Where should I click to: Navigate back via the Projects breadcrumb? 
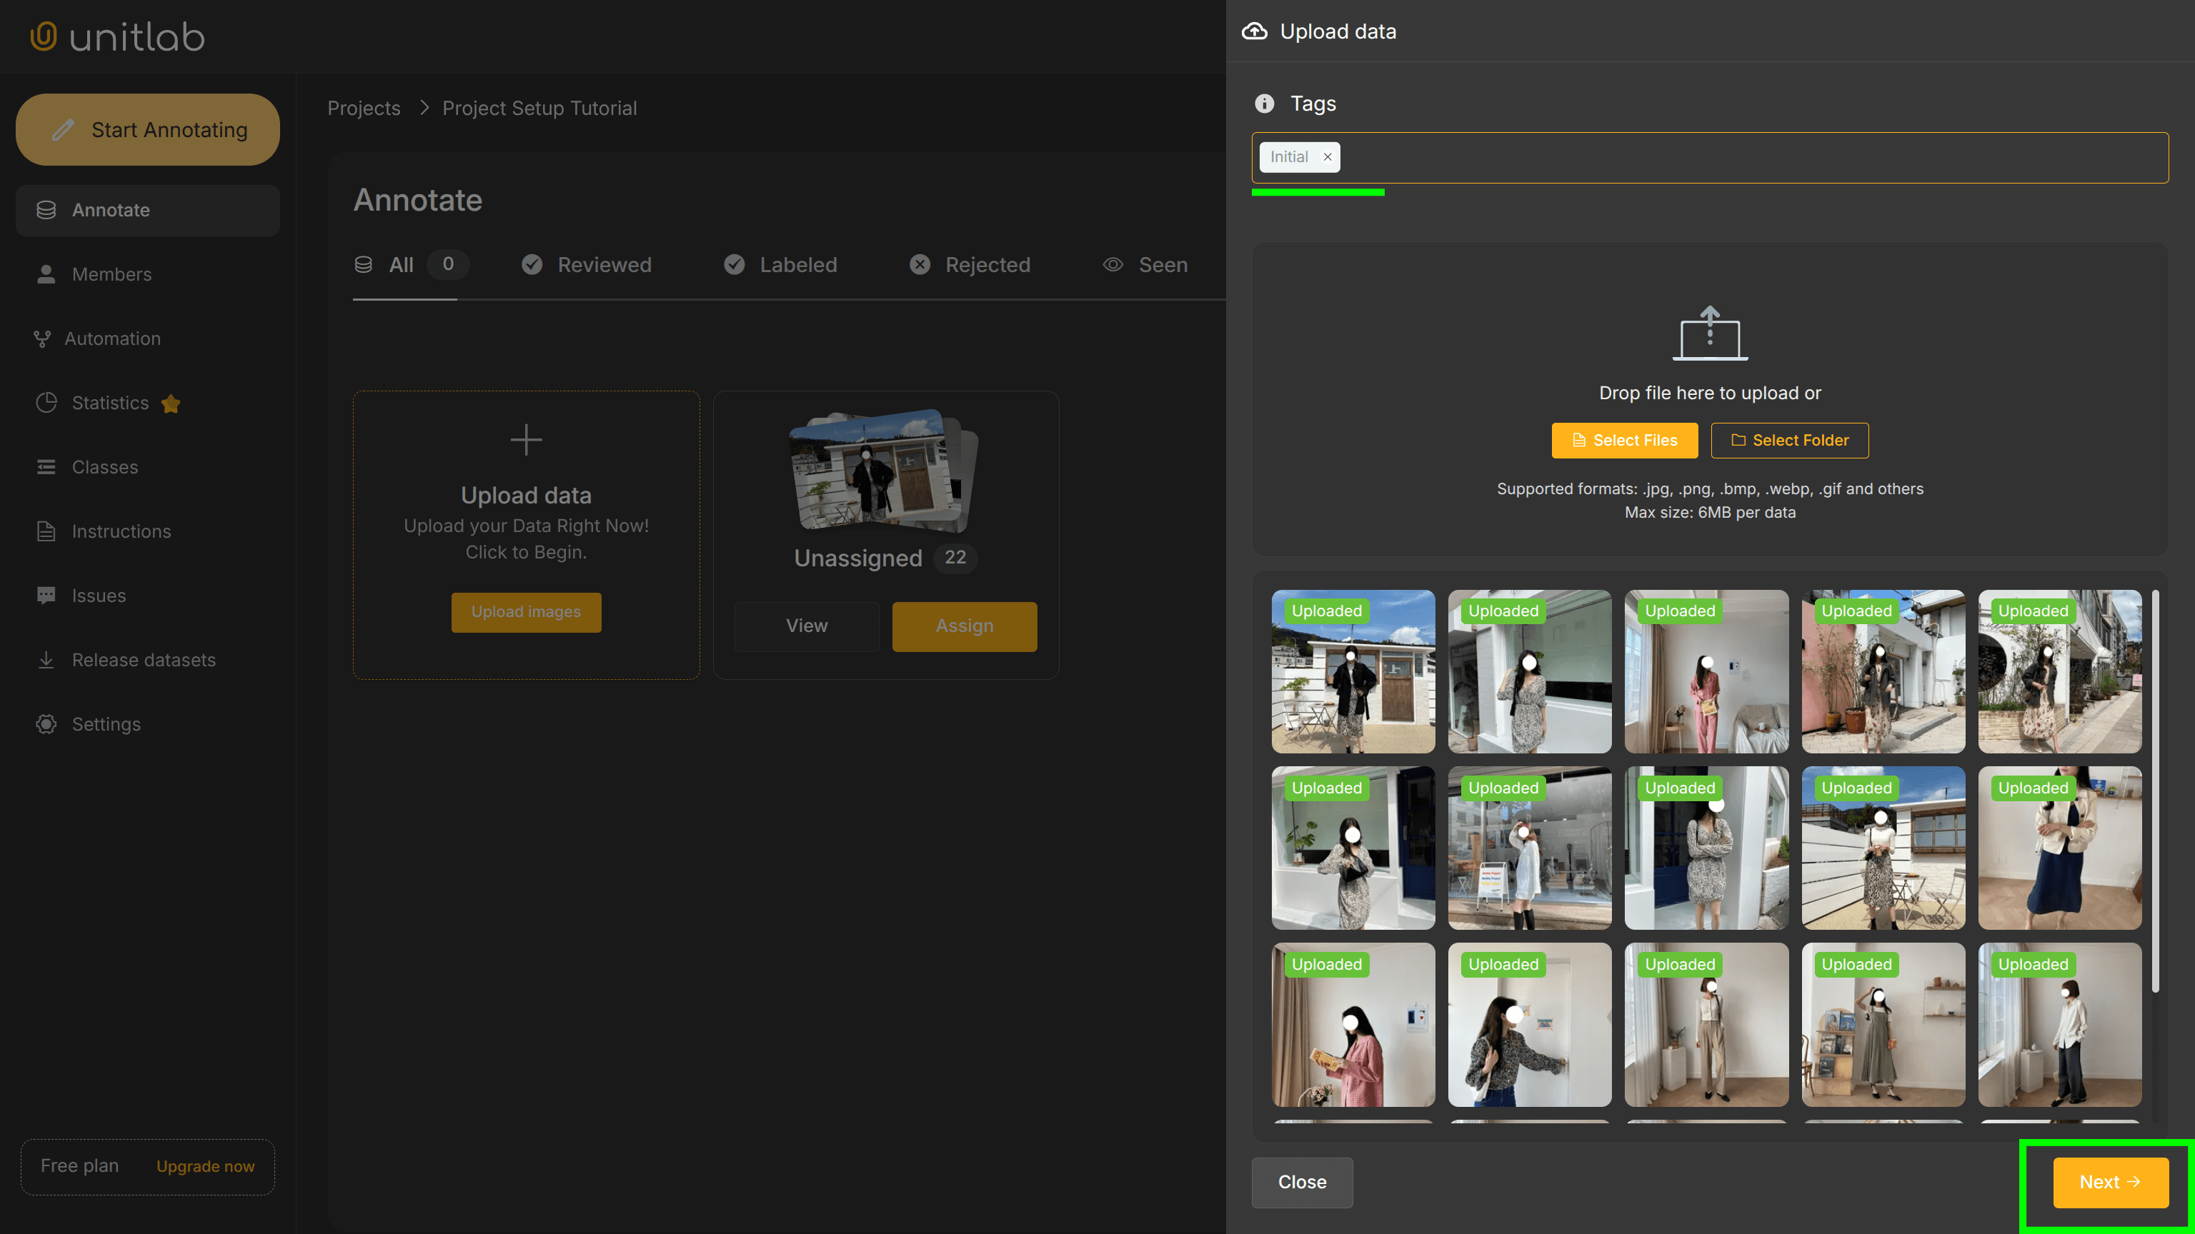click(x=364, y=108)
